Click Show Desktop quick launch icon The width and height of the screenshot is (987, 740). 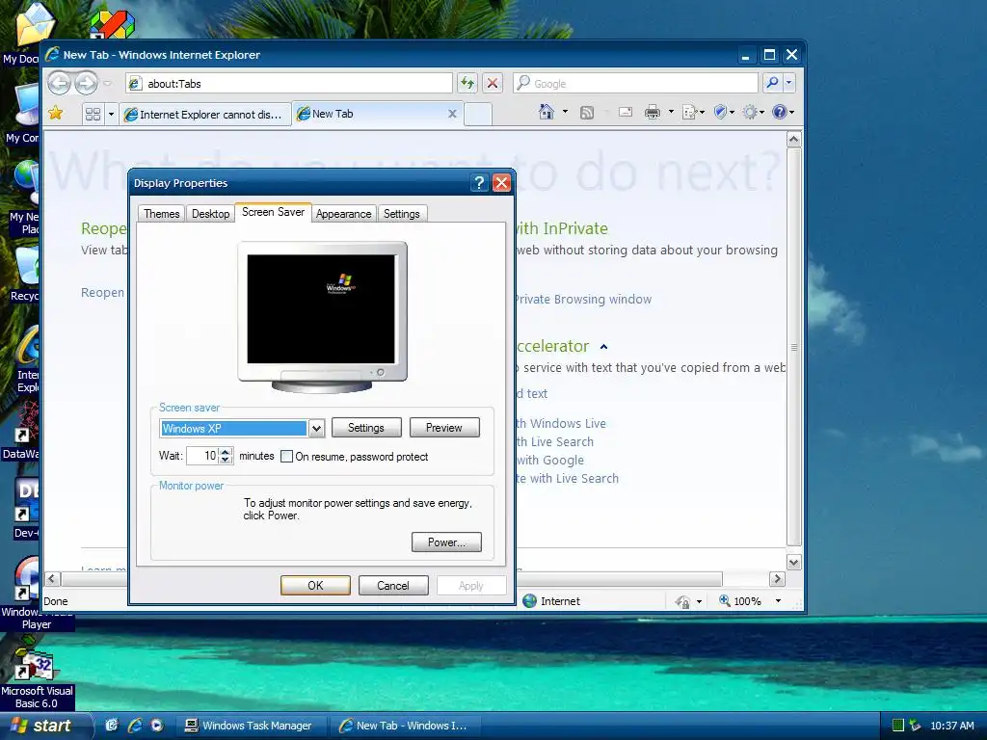coord(112,726)
